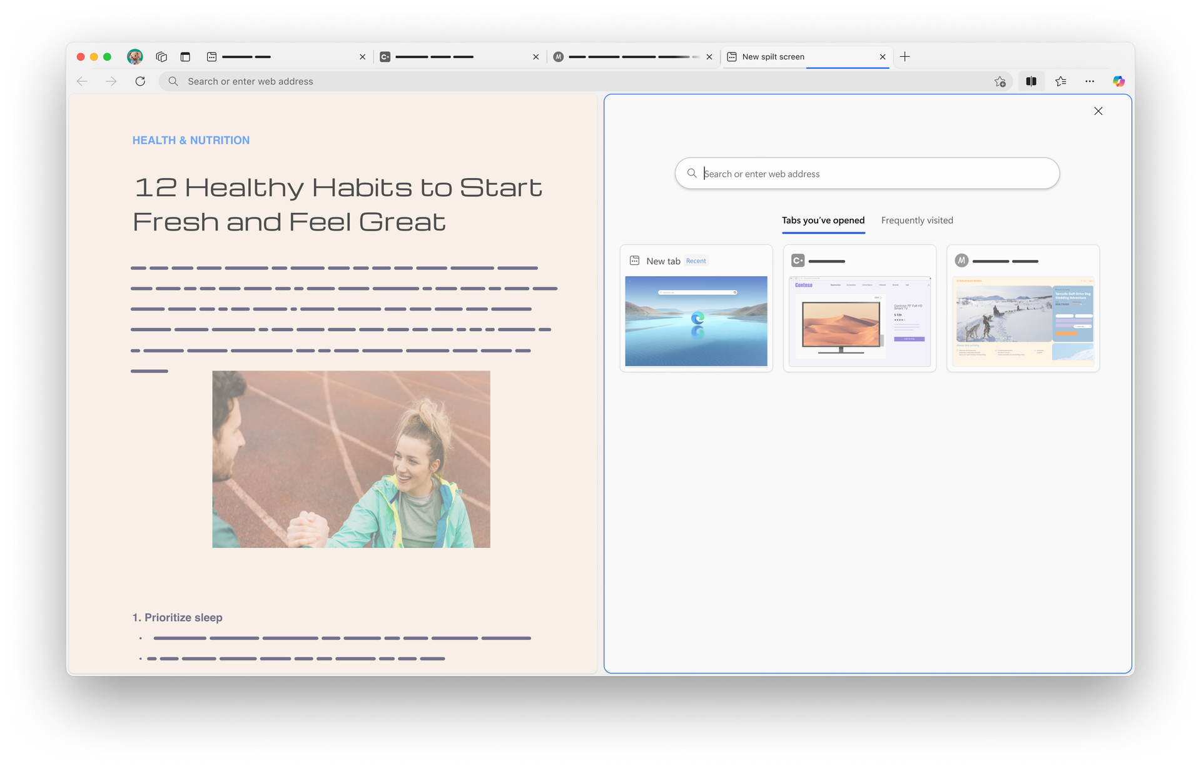1201x766 pixels.
Task: Close the split screen pane
Action: point(1098,111)
